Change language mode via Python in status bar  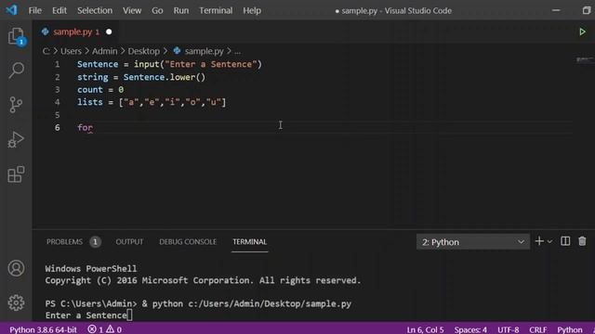(569, 329)
